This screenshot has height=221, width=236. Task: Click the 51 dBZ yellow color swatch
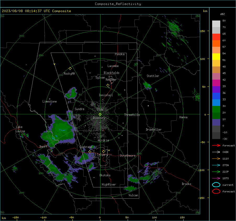coord(216,56)
